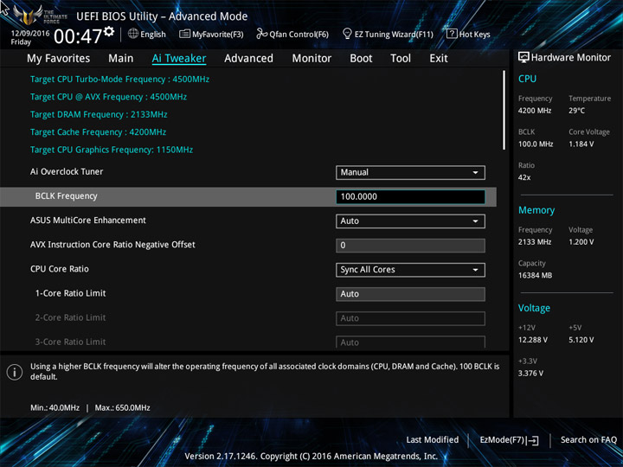The width and height of the screenshot is (623, 467).
Task: Switch to EzMode(F7)
Action: pyautogui.click(x=509, y=440)
